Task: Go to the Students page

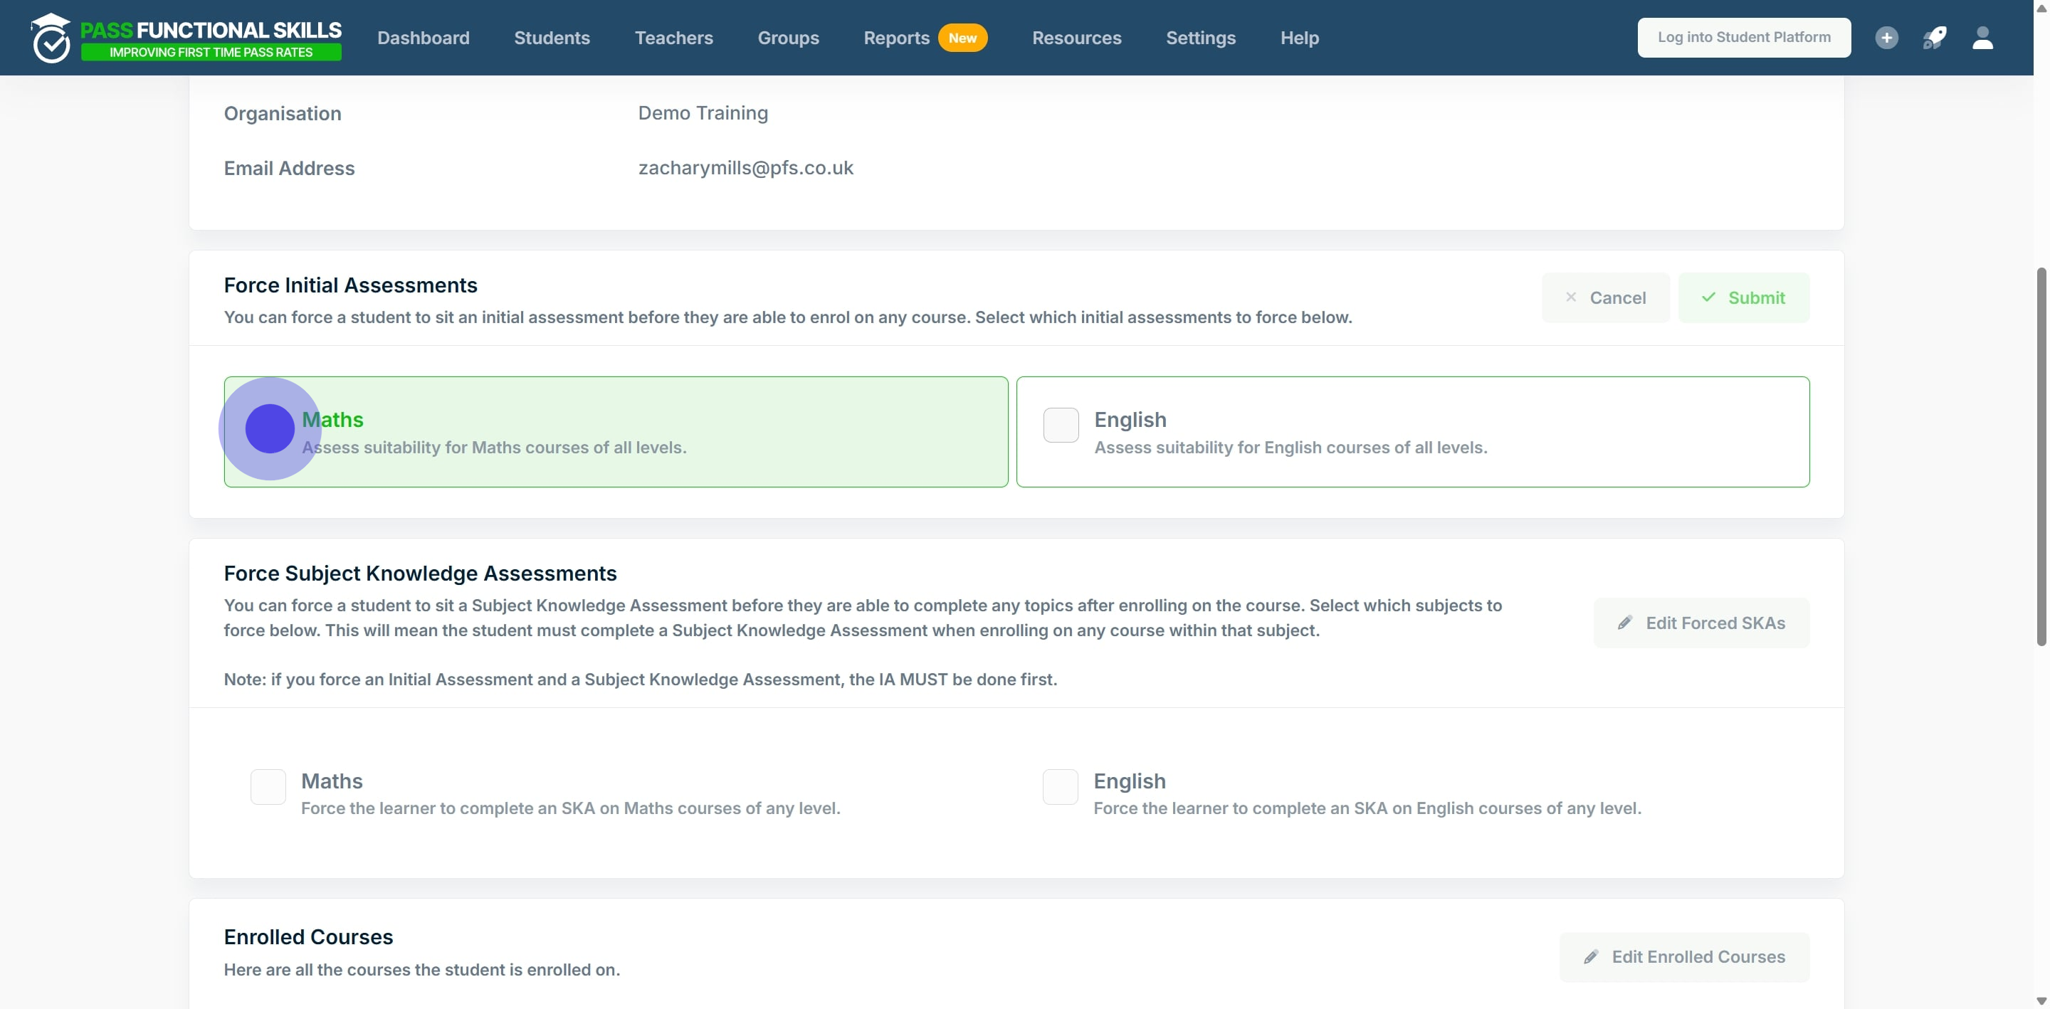Action: pos(552,38)
